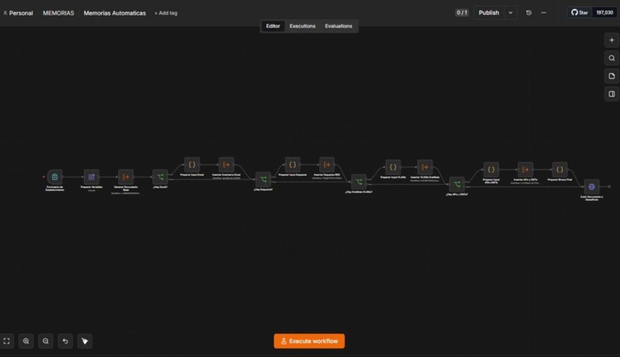
Task: Go to the Personal project breadcrumb
Action: pos(18,13)
